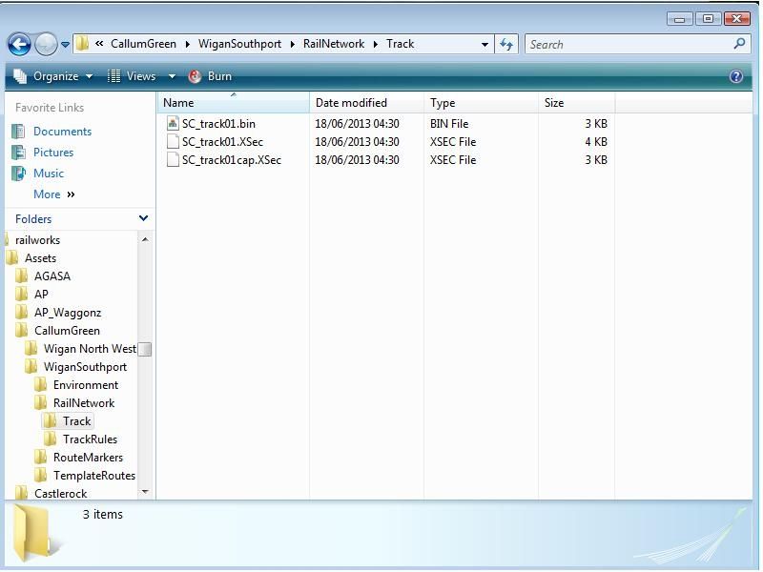Viewport: 763px width, 572px height.
Task: Open the Pictures favorite link
Action: 53,153
